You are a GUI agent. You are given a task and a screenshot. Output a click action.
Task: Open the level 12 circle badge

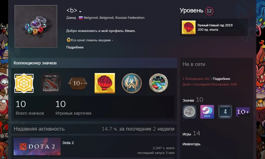pyautogui.click(x=209, y=11)
